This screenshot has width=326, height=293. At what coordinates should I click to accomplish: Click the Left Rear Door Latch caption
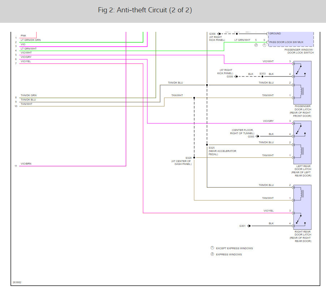coord(301,171)
